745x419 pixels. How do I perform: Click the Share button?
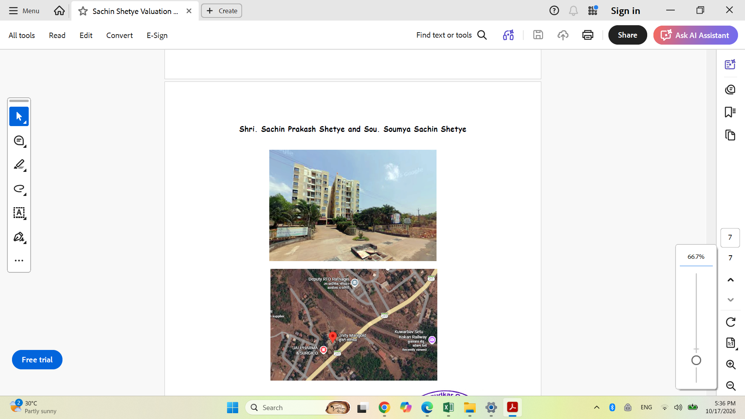click(627, 35)
